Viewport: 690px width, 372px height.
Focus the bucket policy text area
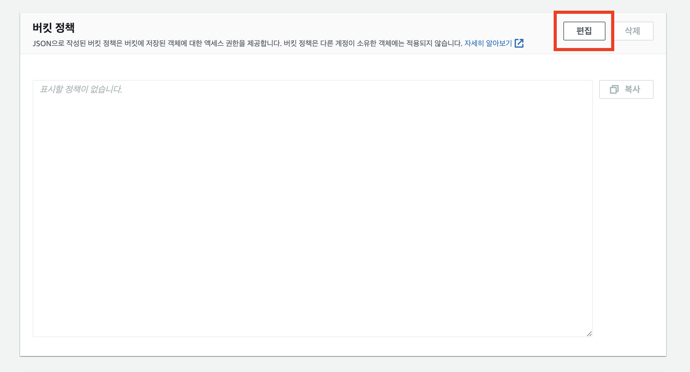(x=312, y=208)
